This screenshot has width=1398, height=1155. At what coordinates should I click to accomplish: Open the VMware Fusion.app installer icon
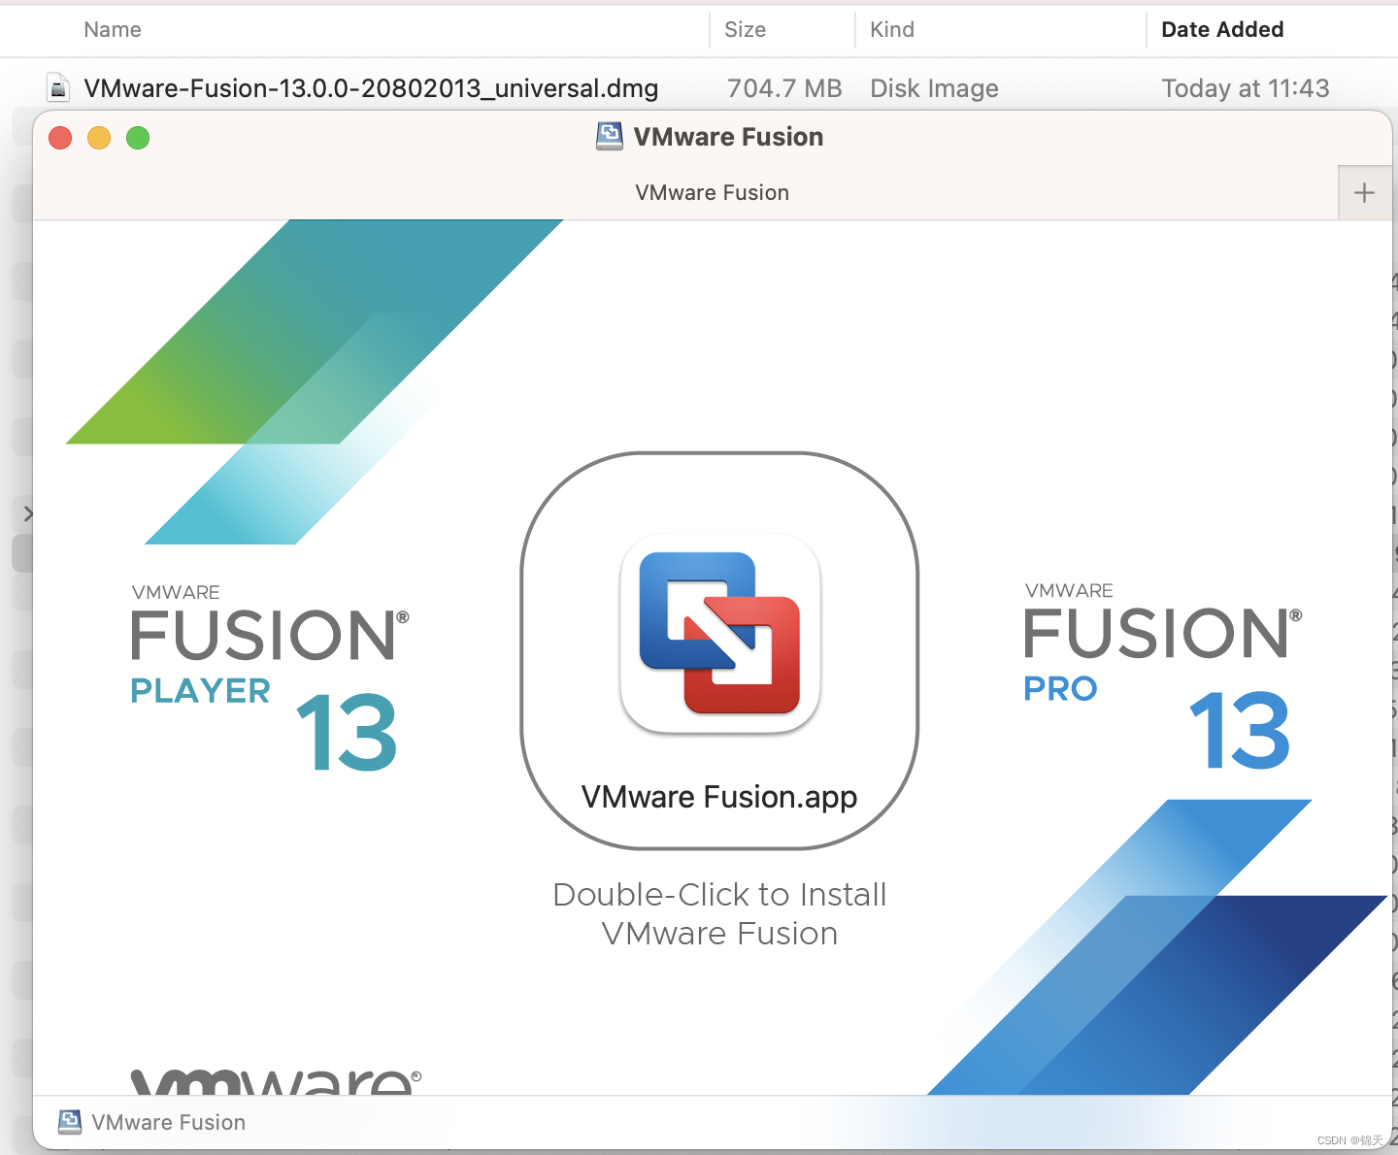(x=720, y=634)
